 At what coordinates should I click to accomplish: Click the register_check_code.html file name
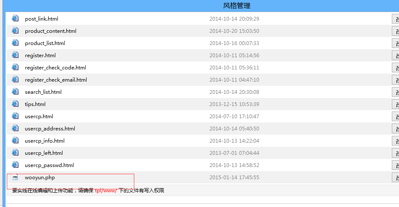(x=55, y=67)
